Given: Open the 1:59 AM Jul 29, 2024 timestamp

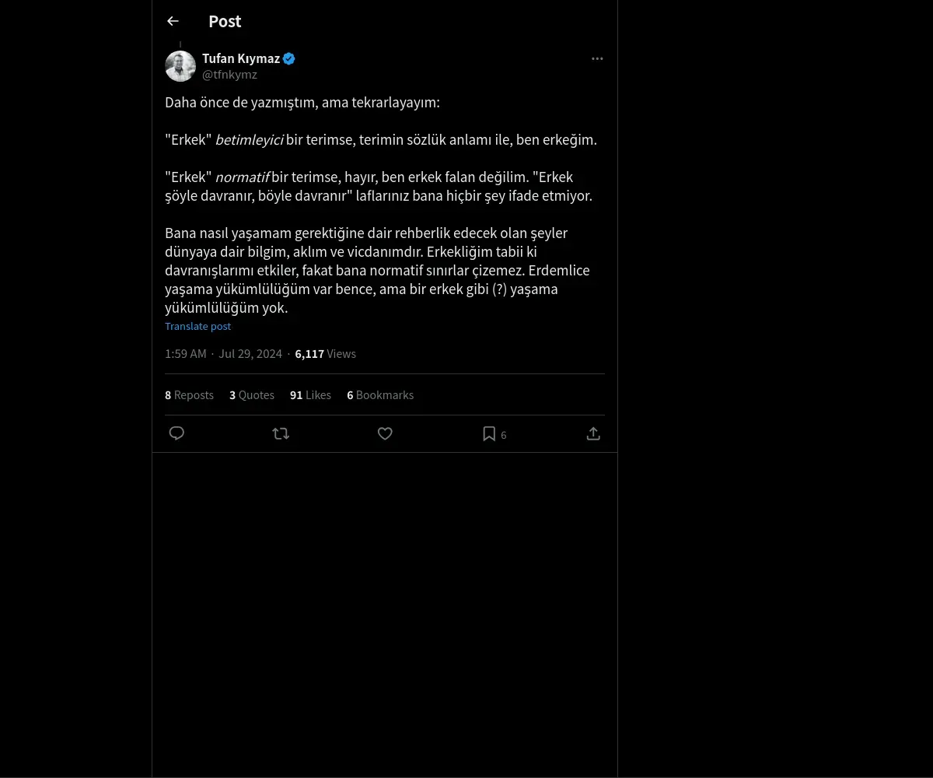Looking at the screenshot, I should 223,354.
